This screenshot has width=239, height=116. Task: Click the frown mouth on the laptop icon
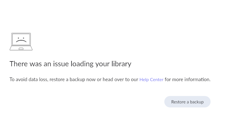21,41
